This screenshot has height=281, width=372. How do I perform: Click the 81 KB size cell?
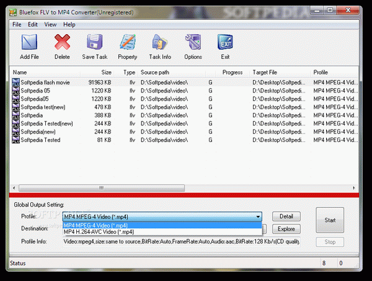point(104,140)
